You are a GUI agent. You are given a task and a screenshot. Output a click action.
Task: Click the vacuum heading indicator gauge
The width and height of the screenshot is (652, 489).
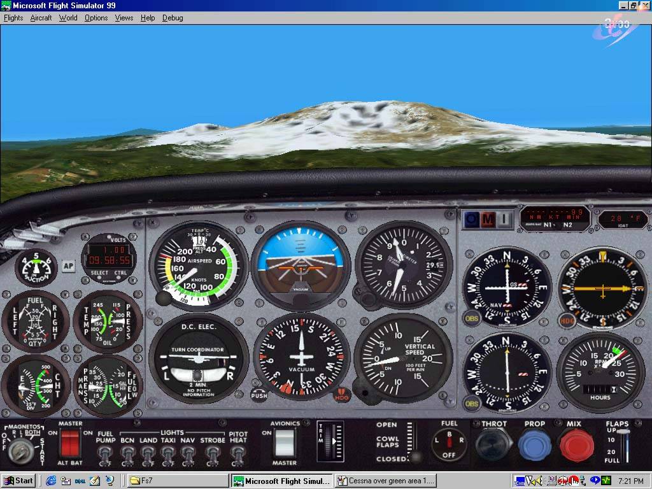point(301,357)
